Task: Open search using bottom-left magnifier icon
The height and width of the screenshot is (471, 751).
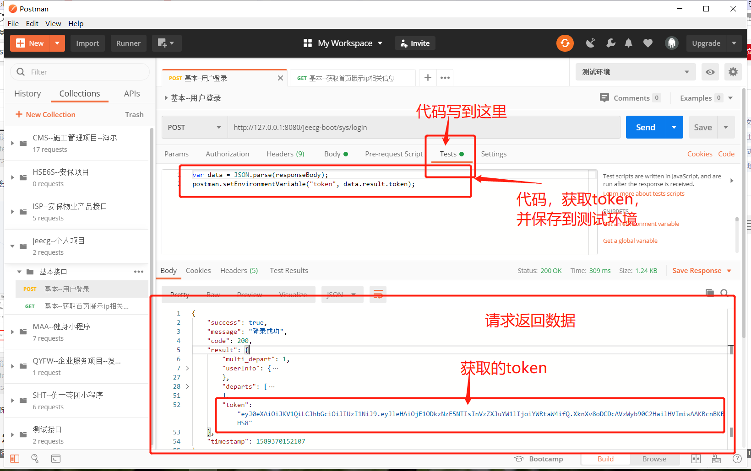Action: click(x=35, y=458)
